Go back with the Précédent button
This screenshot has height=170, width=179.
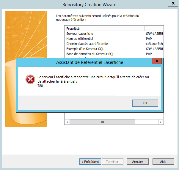pos(90,162)
